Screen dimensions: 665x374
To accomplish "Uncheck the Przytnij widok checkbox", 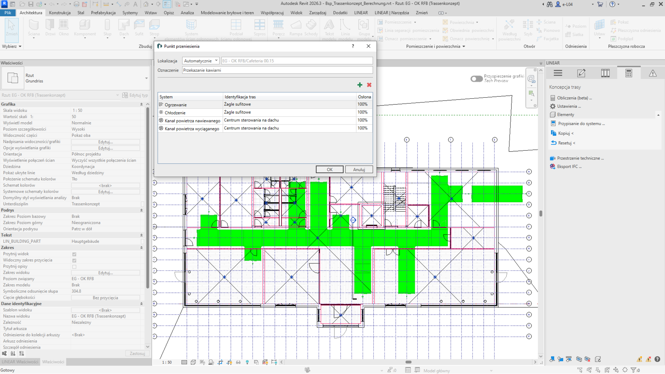I will coord(74,254).
